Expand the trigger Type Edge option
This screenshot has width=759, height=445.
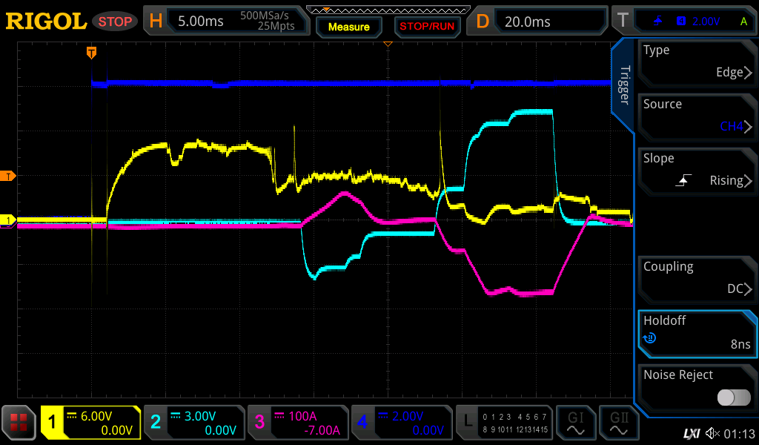tap(697, 62)
